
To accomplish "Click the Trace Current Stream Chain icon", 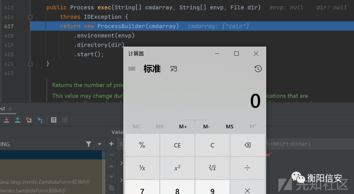I will point(65,120).
